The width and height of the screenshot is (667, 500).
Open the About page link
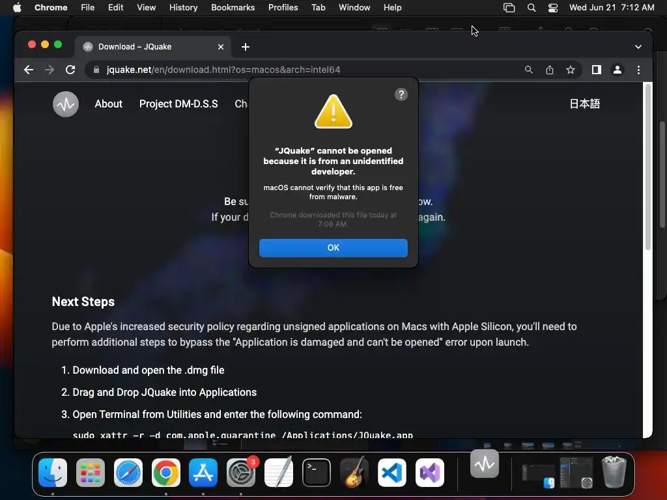pos(109,104)
